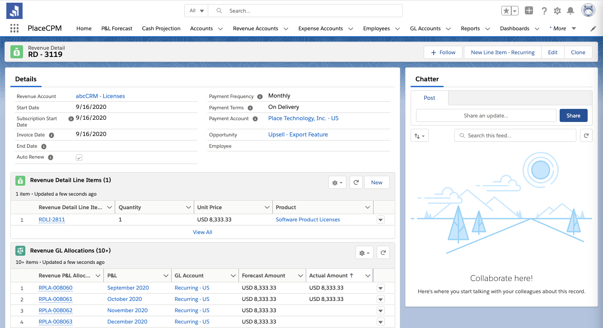Open the Help question mark icon
The width and height of the screenshot is (603, 328).
[544, 11]
